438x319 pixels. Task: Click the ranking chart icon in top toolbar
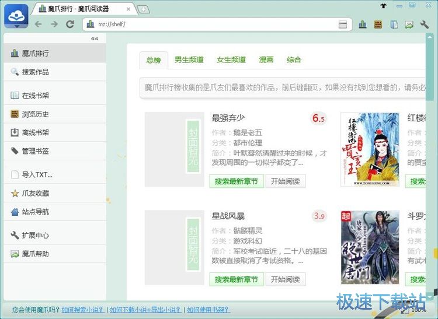click(363, 24)
